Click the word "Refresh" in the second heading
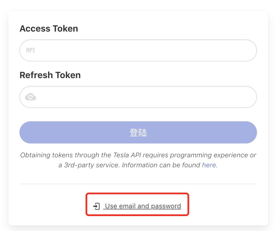Screen dimensions: 277x231 (36, 75)
